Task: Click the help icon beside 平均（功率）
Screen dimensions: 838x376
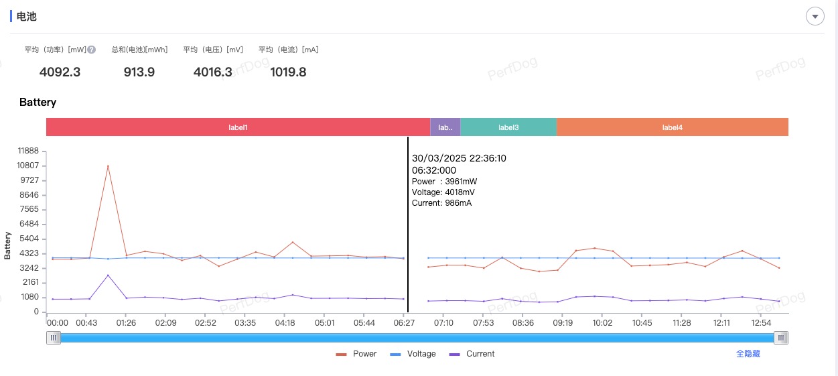Action: coord(92,50)
